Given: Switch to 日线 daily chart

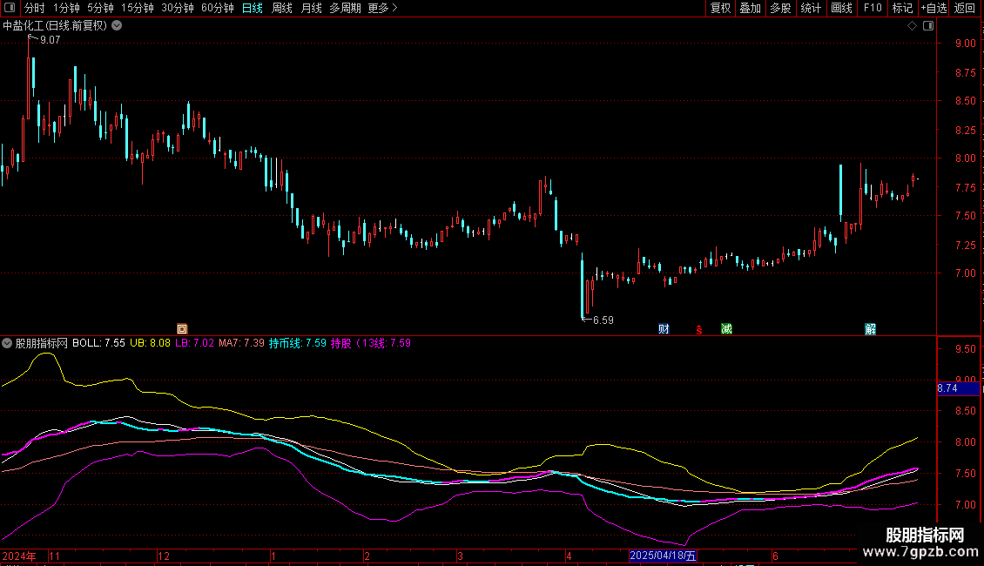Looking at the screenshot, I should click(x=253, y=8).
